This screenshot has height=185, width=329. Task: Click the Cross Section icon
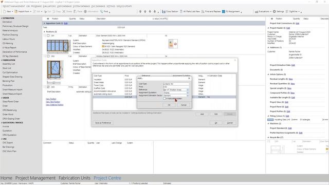163,11
